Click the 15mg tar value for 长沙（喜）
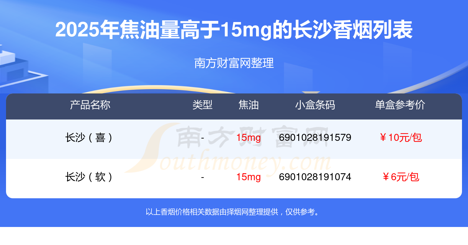This screenshot has width=468, height=245. click(248, 138)
